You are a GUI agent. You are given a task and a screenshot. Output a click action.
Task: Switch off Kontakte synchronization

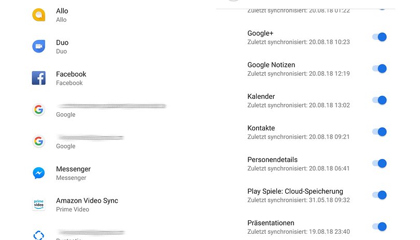click(380, 132)
